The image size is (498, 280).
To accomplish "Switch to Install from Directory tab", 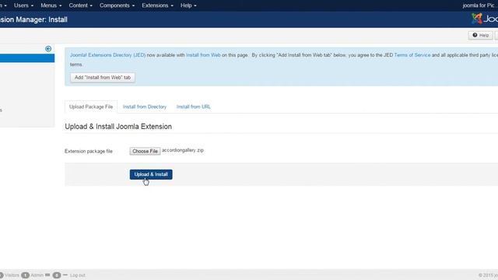I will click(x=145, y=107).
